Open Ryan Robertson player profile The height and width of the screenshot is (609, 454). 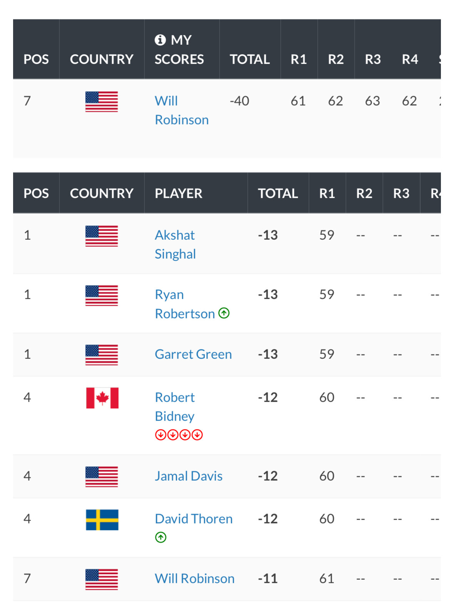[185, 304]
